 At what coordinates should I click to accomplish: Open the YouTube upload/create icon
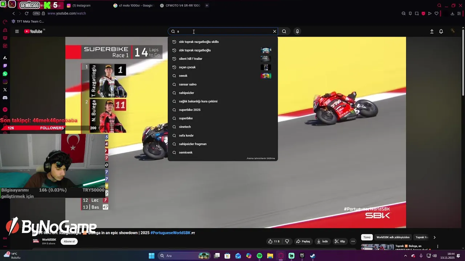pyautogui.click(x=432, y=32)
